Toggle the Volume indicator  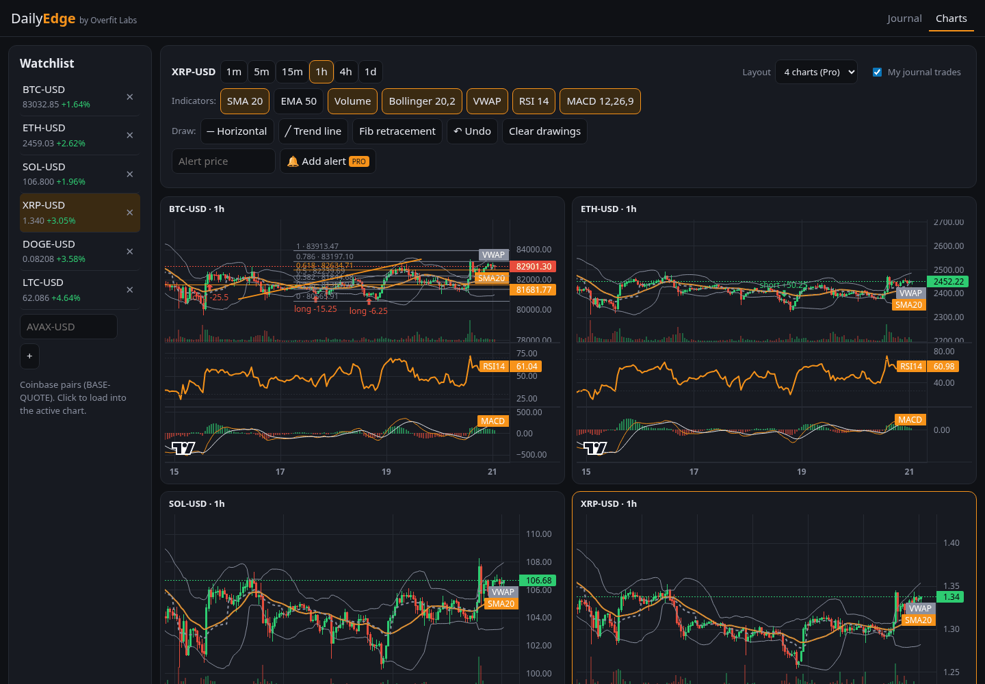click(x=352, y=101)
